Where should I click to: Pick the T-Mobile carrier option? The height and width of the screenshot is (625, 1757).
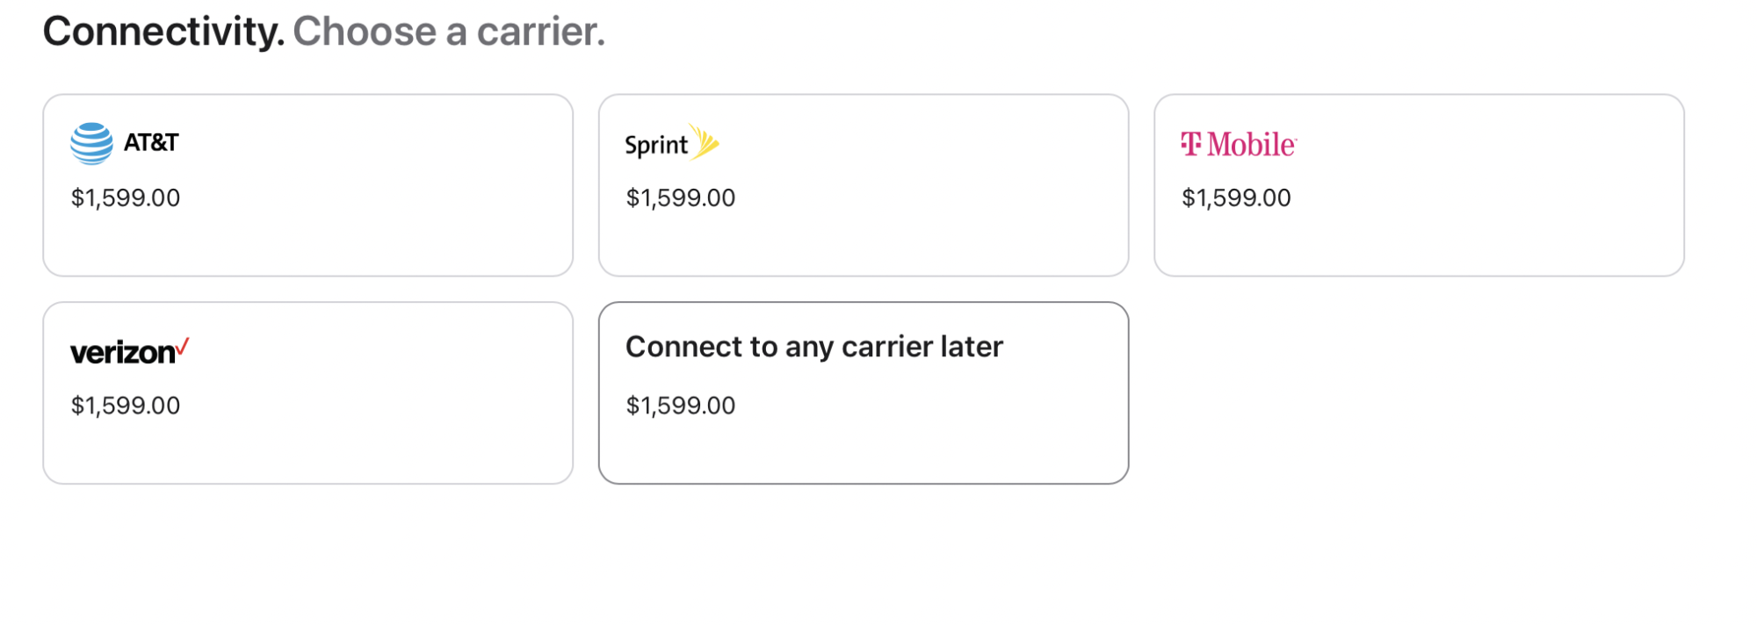pyautogui.click(x=1419, y=185)
